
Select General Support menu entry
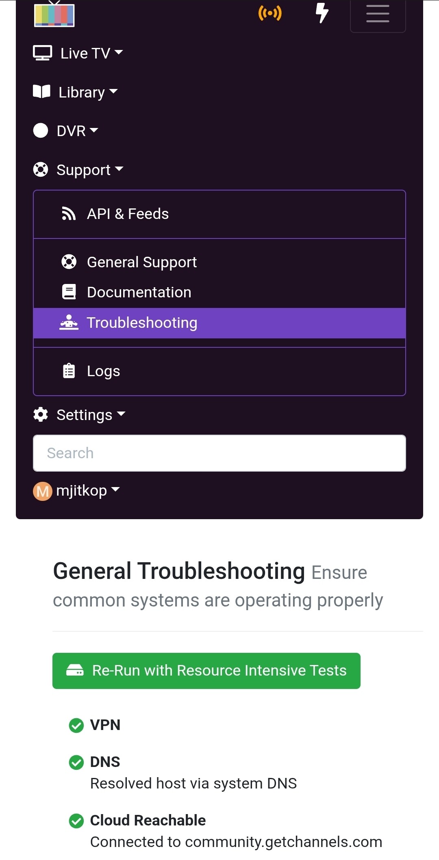(219, 262)
